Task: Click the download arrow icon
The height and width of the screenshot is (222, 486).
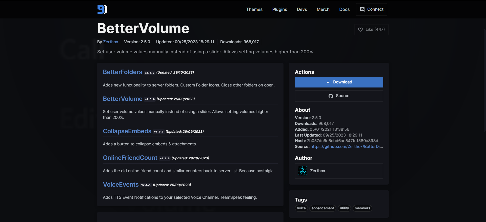Action: point(328,82)
